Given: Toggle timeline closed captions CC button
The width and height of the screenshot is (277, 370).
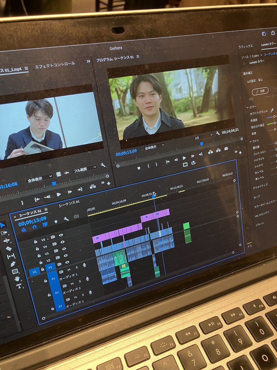Looking at the screenshot, I should pyautogui.click(x=76, y=216).
